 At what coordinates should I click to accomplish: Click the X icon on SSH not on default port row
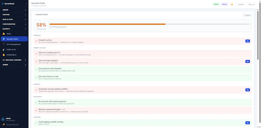coord(36,54)
